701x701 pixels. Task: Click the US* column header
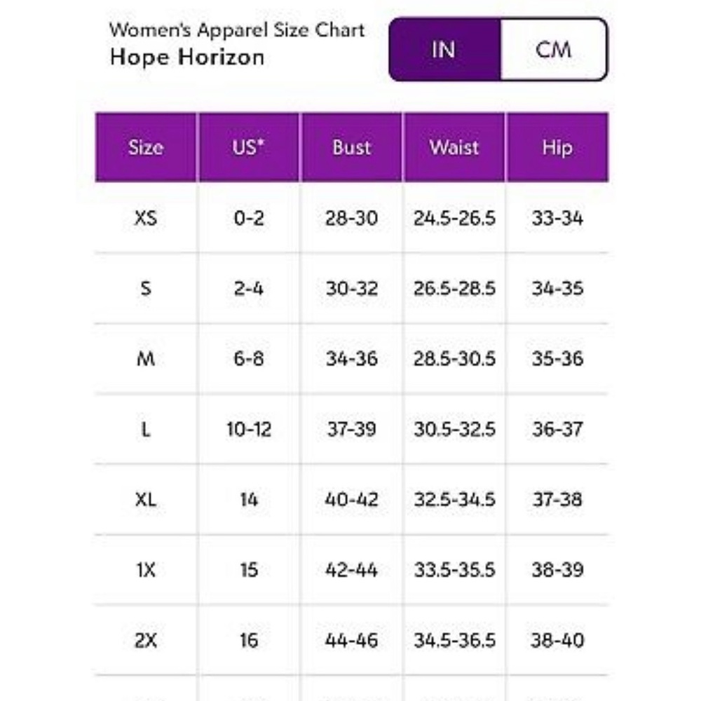click(249, 147)
